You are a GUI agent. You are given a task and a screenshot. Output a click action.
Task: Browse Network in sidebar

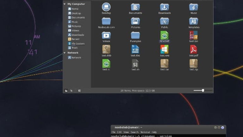coord(75,58)
